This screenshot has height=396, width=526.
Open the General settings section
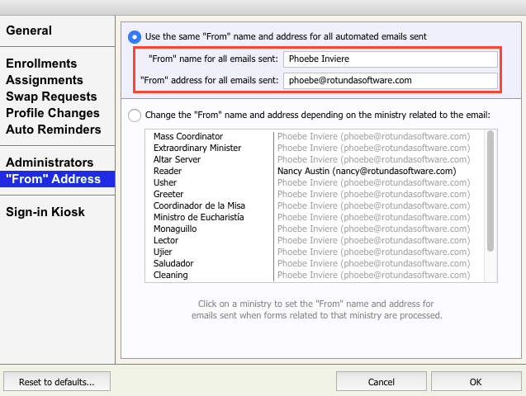[29, 31]
